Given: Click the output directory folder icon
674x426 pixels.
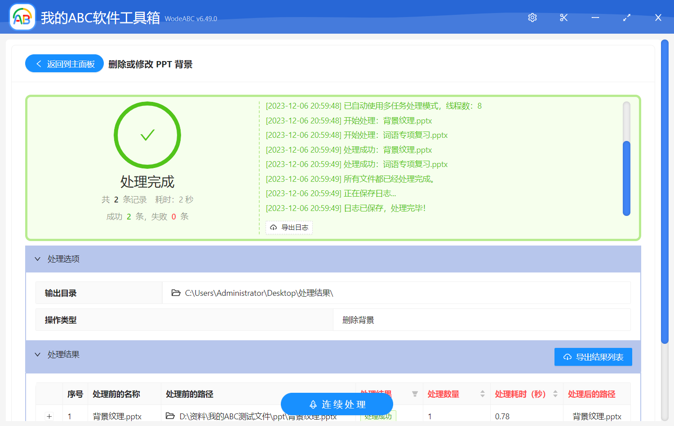Looking at the screenshot, I should tap(176, 293).
